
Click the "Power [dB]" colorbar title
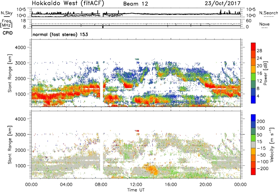(x=265, y=73)
